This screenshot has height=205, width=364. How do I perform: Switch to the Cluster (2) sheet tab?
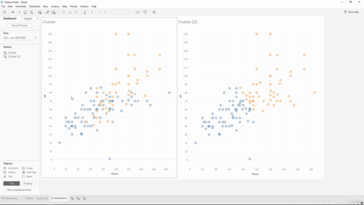42,198
